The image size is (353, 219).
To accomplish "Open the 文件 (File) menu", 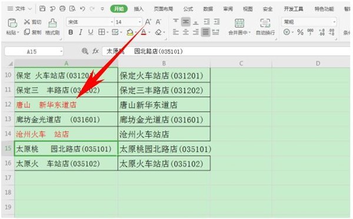I will tap(20, 9).
